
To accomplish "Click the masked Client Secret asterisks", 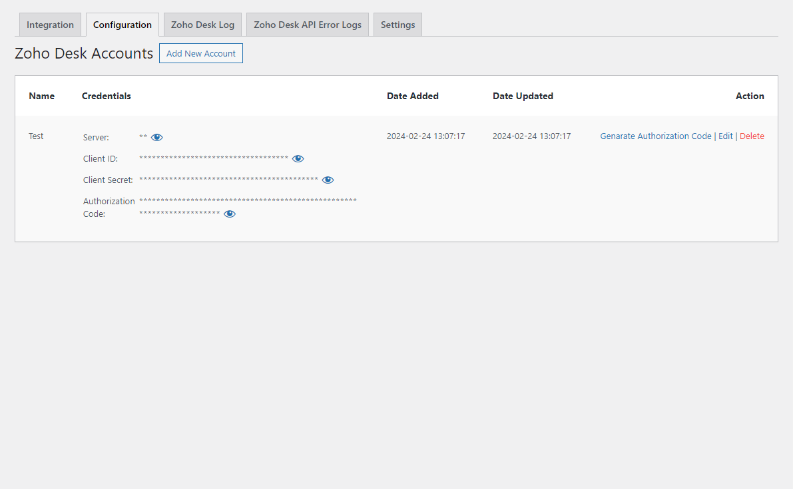I will [228, 180].
